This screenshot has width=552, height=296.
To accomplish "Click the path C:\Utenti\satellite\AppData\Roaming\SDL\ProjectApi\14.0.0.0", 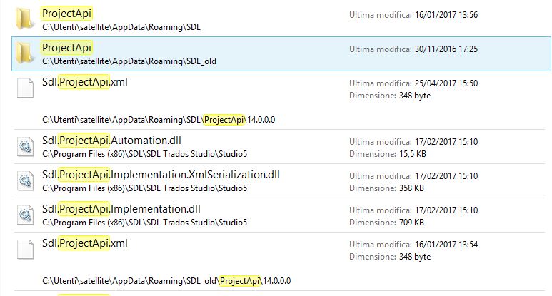I will [159, 120].
